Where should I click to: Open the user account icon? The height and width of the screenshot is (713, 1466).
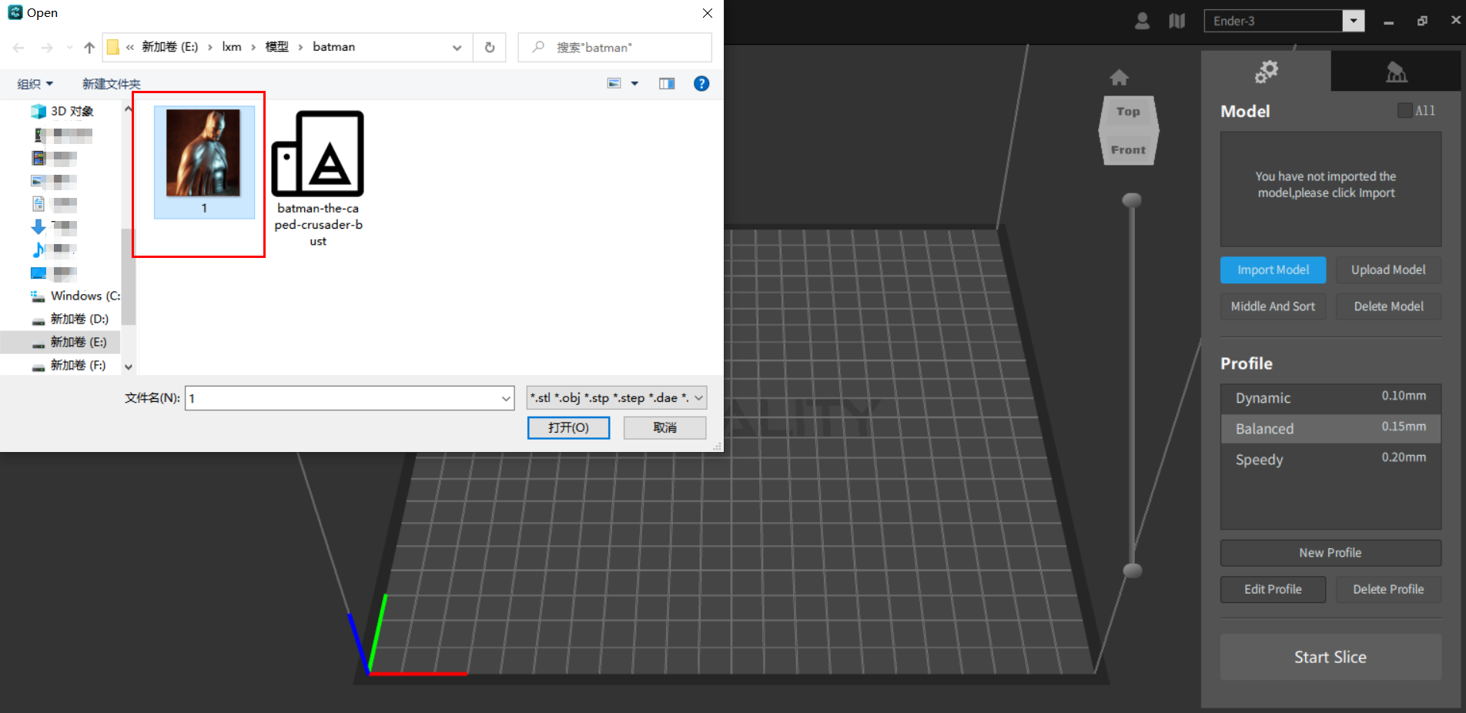1142,21
